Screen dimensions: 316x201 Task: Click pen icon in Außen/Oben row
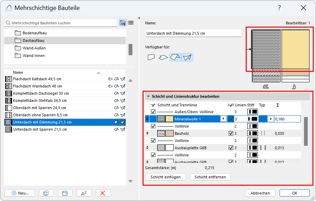coord(252,112)
